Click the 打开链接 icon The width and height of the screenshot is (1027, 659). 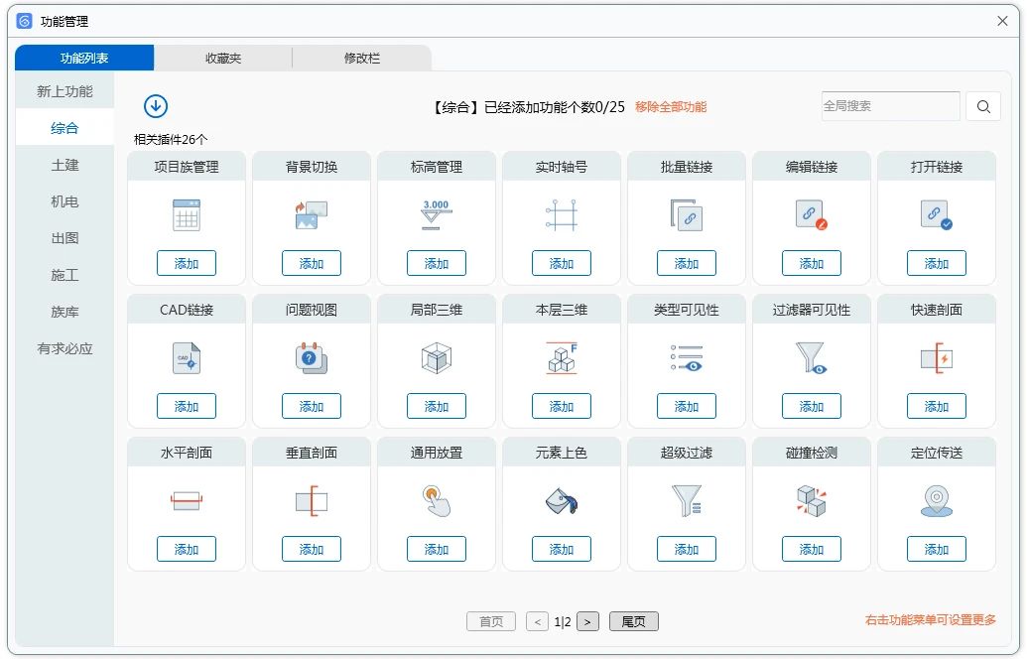click(937, 215)
